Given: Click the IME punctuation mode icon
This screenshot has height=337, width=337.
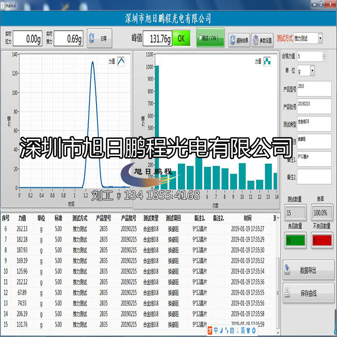Looking at the screenshot, I should pyautogui.click(x=226, y=330).
